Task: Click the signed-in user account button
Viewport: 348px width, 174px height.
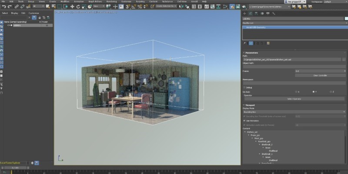Action: [x=295, y=2]
